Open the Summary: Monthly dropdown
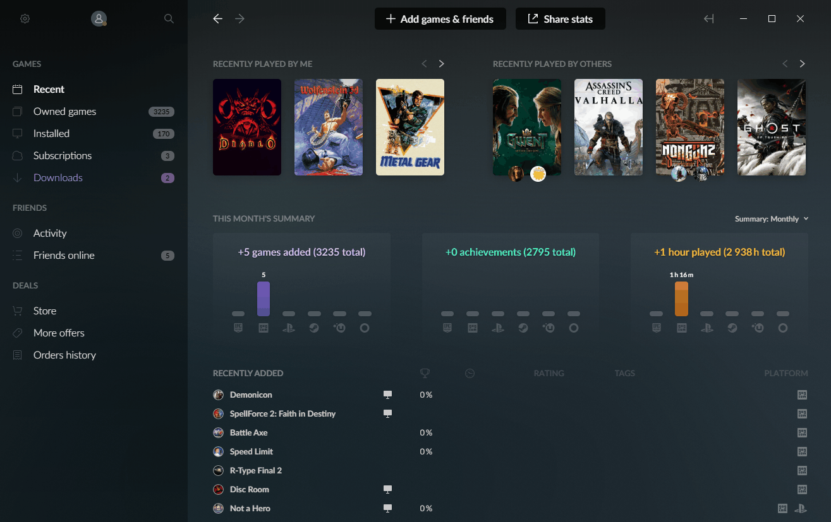 click(x=772, y=219)
